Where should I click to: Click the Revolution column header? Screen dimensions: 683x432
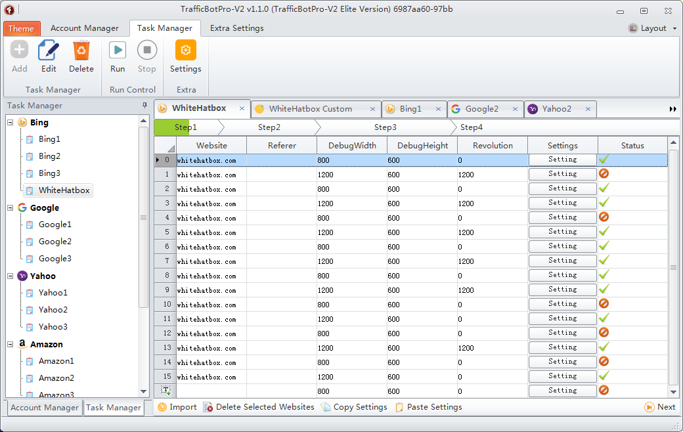click(x=493, y=146)
